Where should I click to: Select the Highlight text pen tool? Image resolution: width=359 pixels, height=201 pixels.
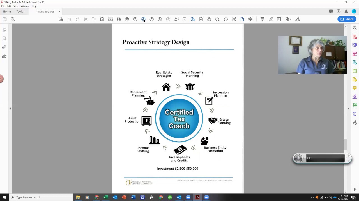[271, 19]
